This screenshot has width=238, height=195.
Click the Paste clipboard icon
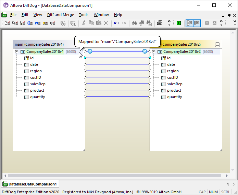(x=99, y=23)
